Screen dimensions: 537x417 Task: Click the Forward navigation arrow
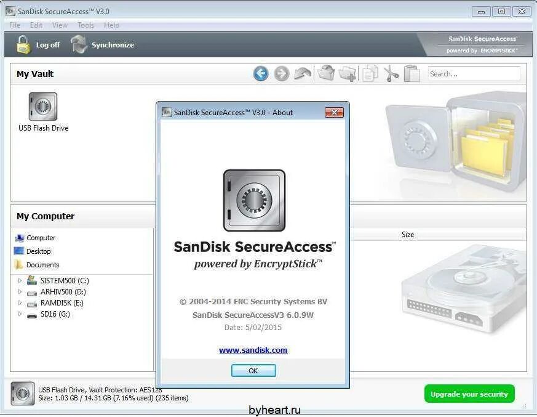tap(281, 73)
